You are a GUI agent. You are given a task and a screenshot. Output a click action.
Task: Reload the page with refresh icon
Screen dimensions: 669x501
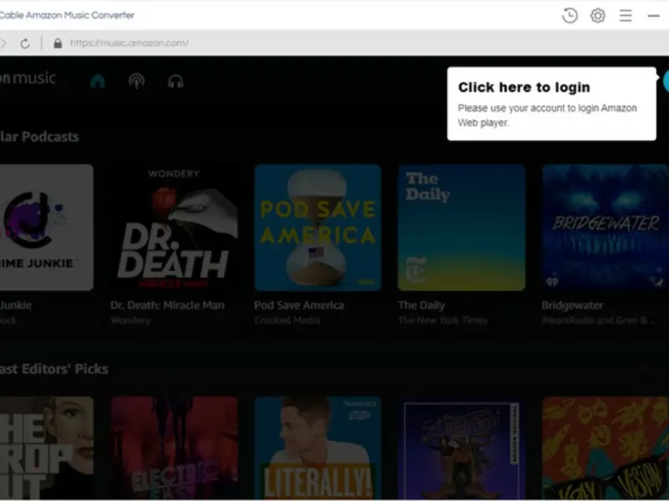tap(25, 43)
